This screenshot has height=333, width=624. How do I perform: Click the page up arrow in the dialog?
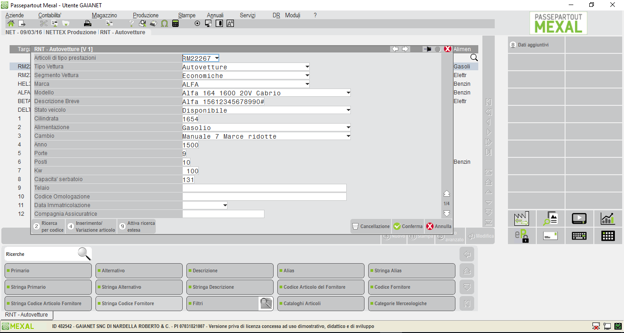click(x=447, y=194)
